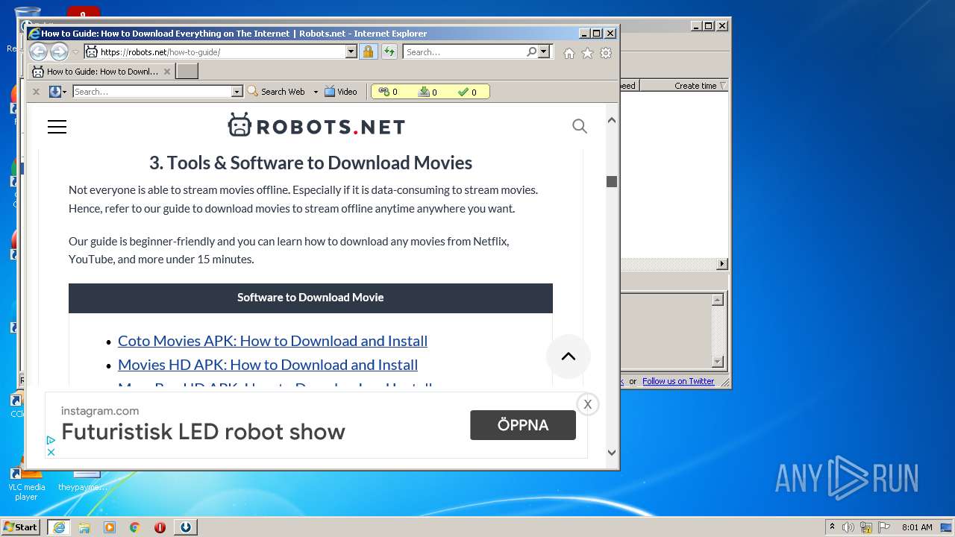Screen dimensions: 955x537
Task: Go to the Robots.net logo homepage
Action: [x=316, y=126]
